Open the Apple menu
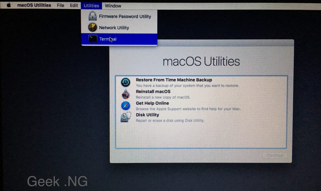321x191 pixels. point(8,5)
